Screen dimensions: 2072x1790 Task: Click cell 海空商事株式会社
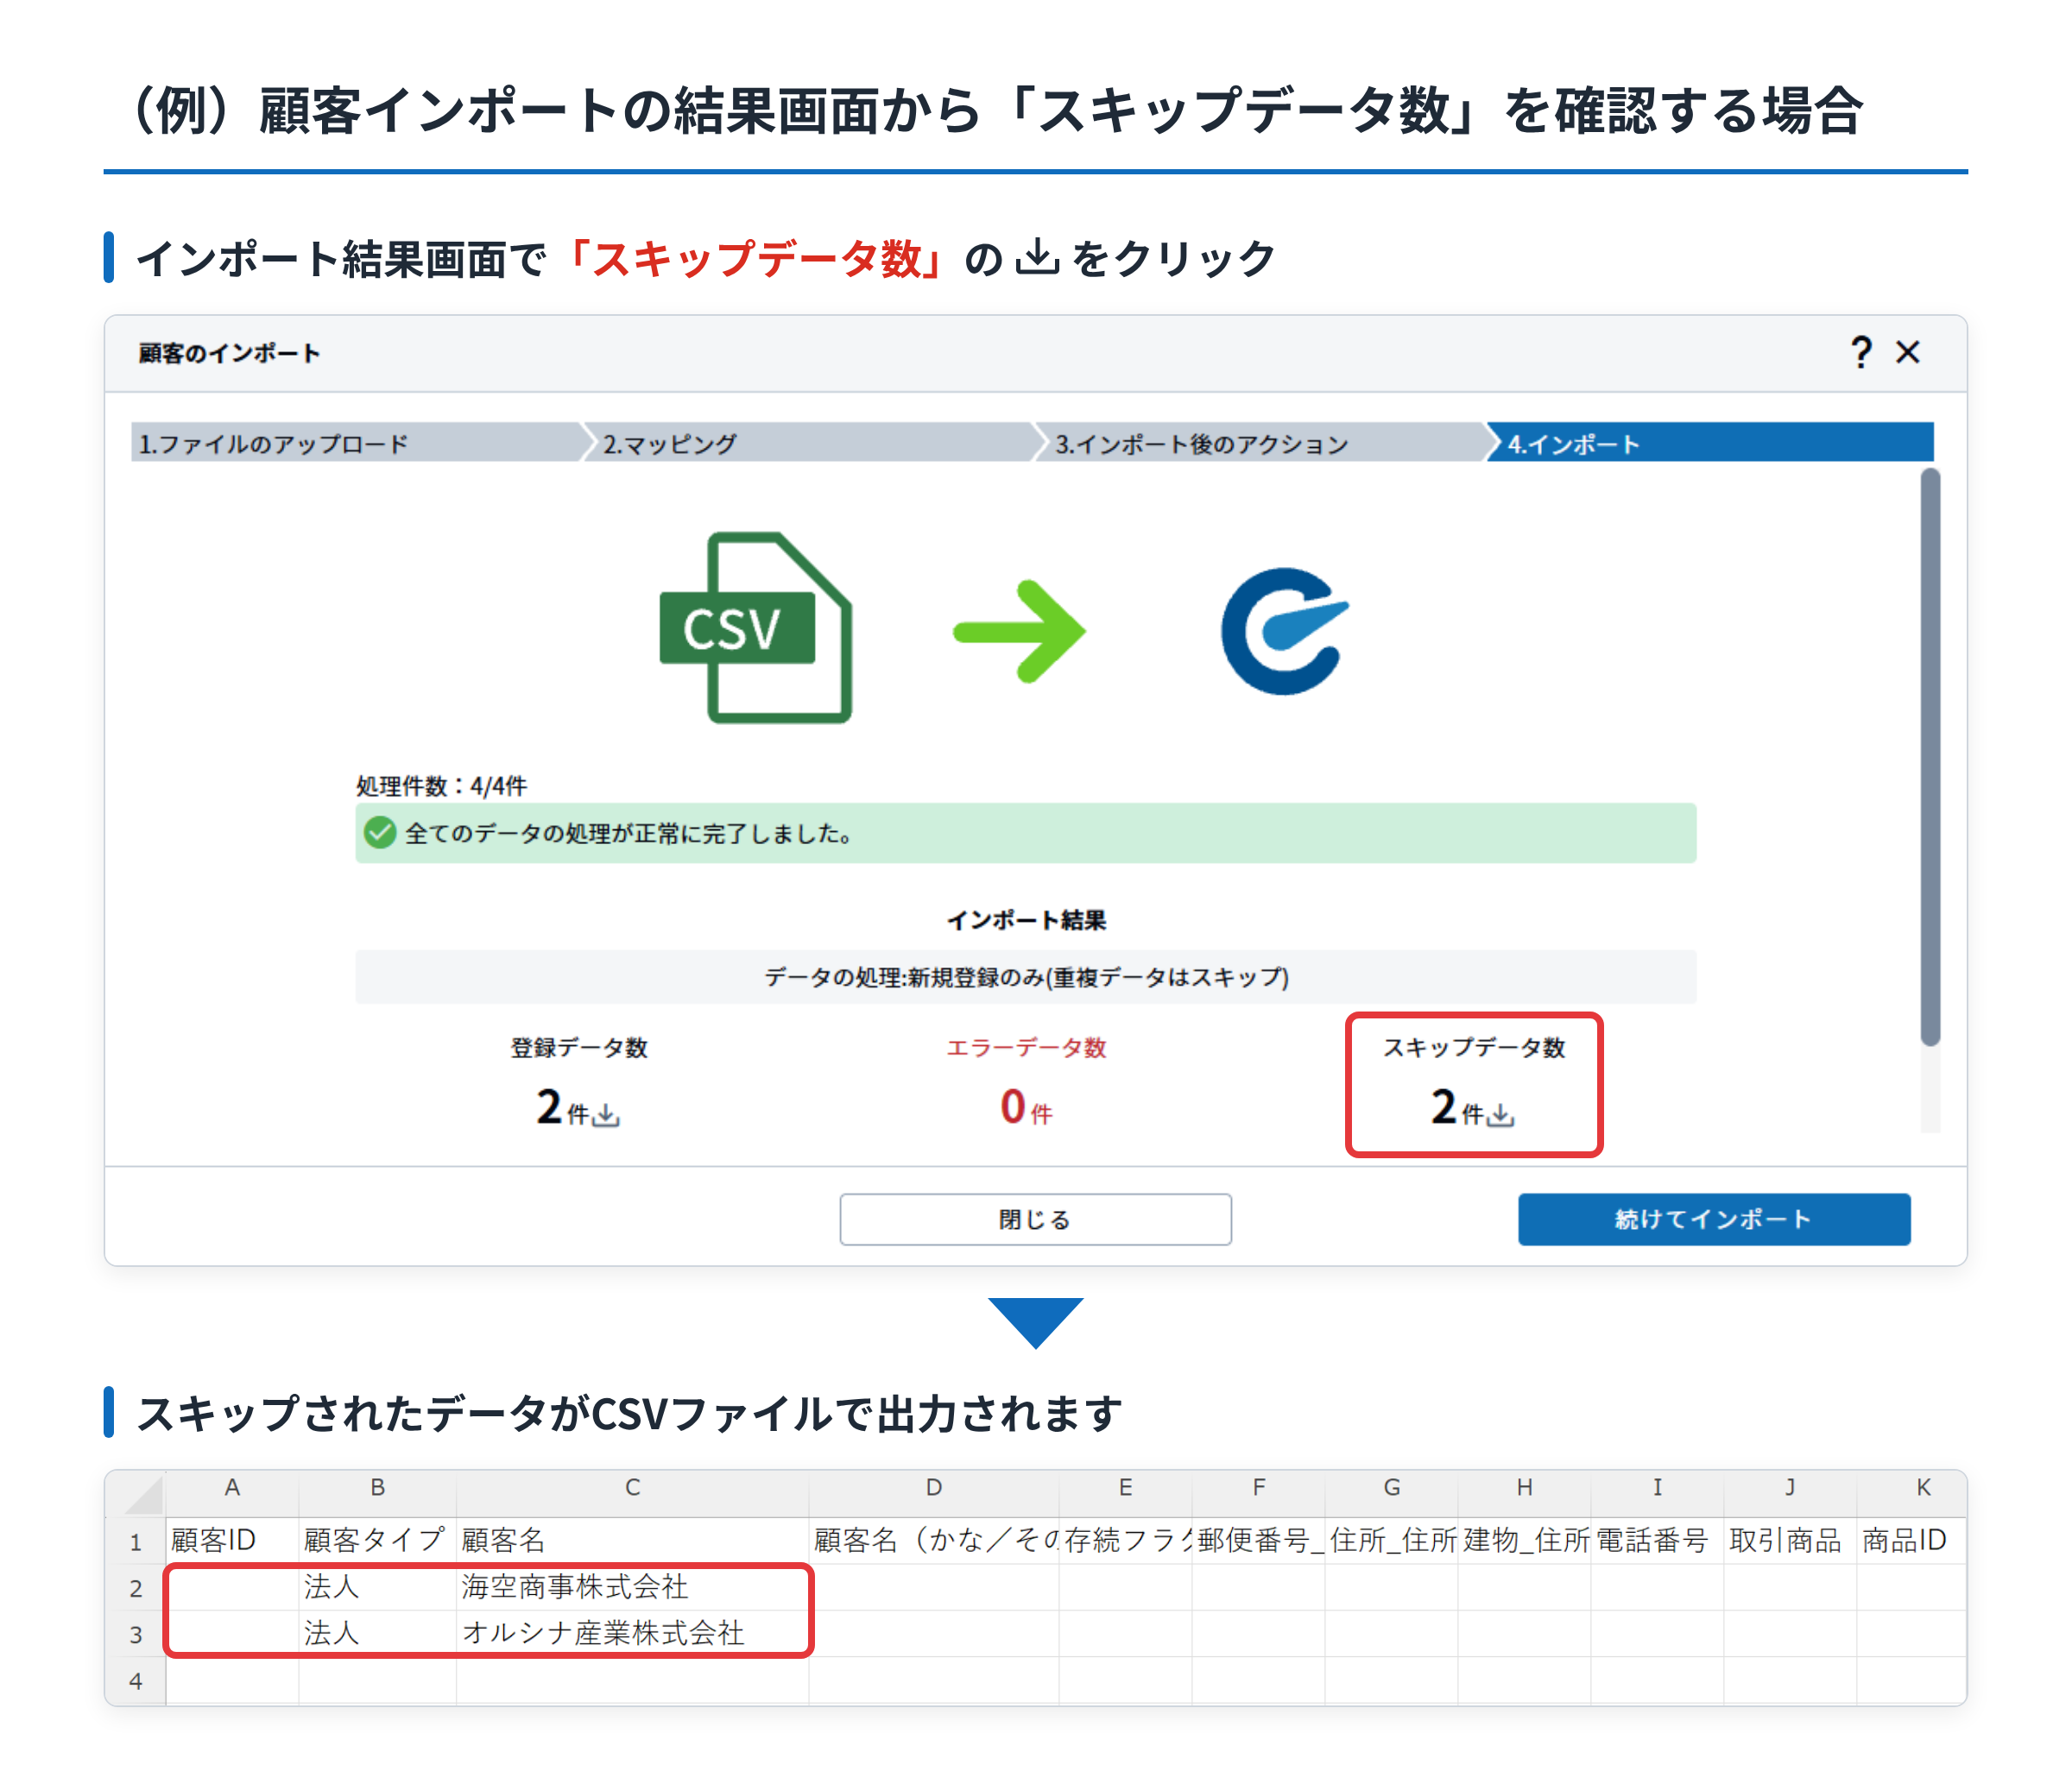[632, 1587]
